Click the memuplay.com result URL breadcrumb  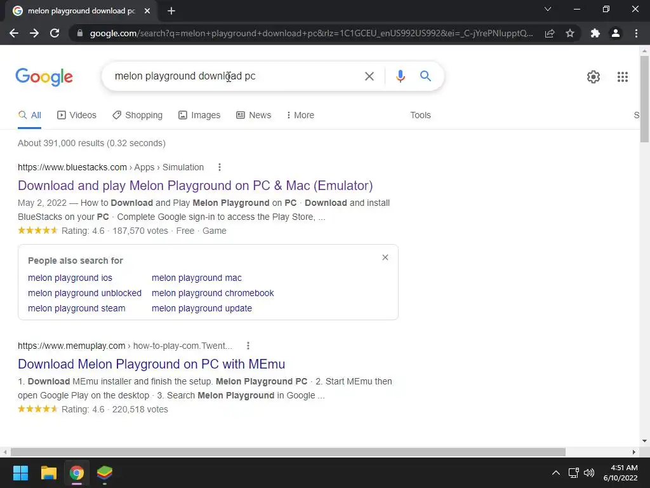point(125,346)
